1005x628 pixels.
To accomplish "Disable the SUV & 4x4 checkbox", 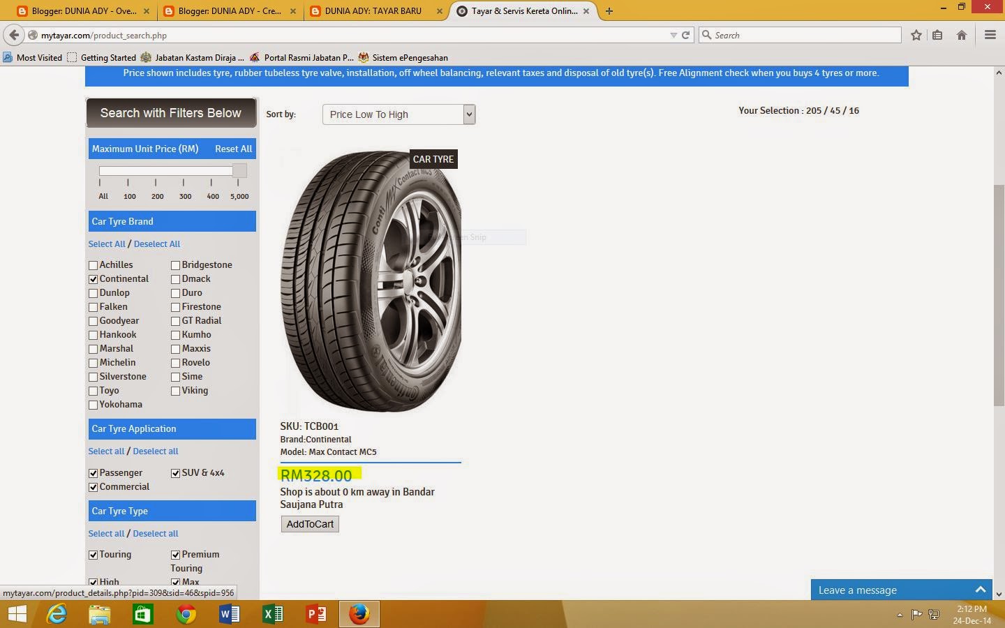I will [x=175, y=473].
